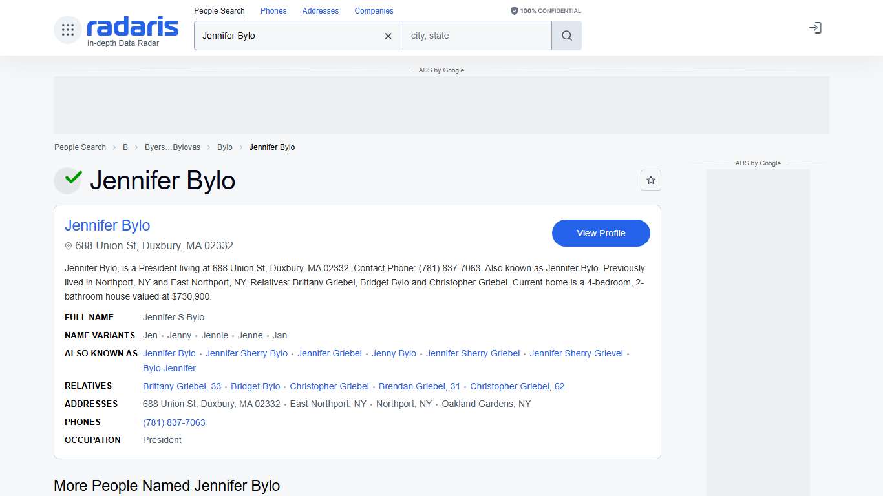
Task: Click the Radaris logo
Action: 131,28
